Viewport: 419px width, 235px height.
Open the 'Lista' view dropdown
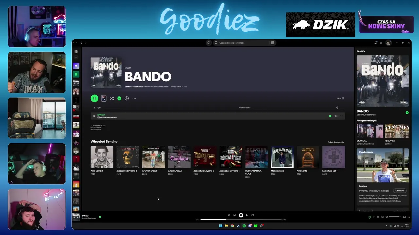(x=340, y=98)
